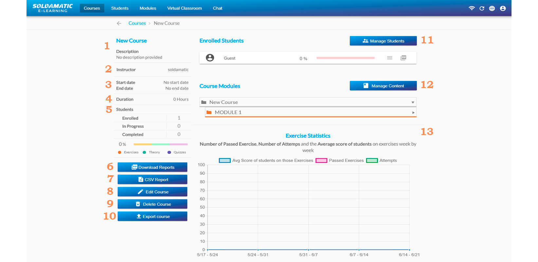Click the Courses breadcrumb link
Screen dimensions: 538x262
pos(137,23)
